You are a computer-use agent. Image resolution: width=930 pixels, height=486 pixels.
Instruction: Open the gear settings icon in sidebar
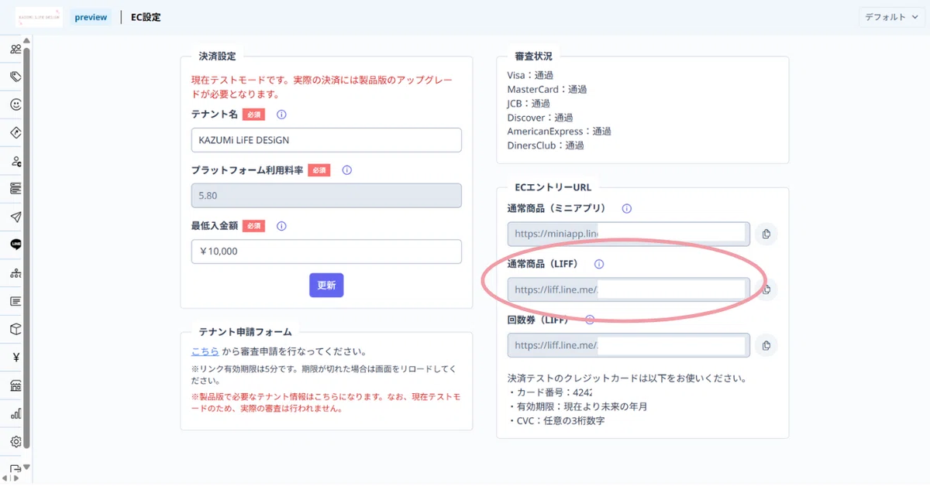15,441
